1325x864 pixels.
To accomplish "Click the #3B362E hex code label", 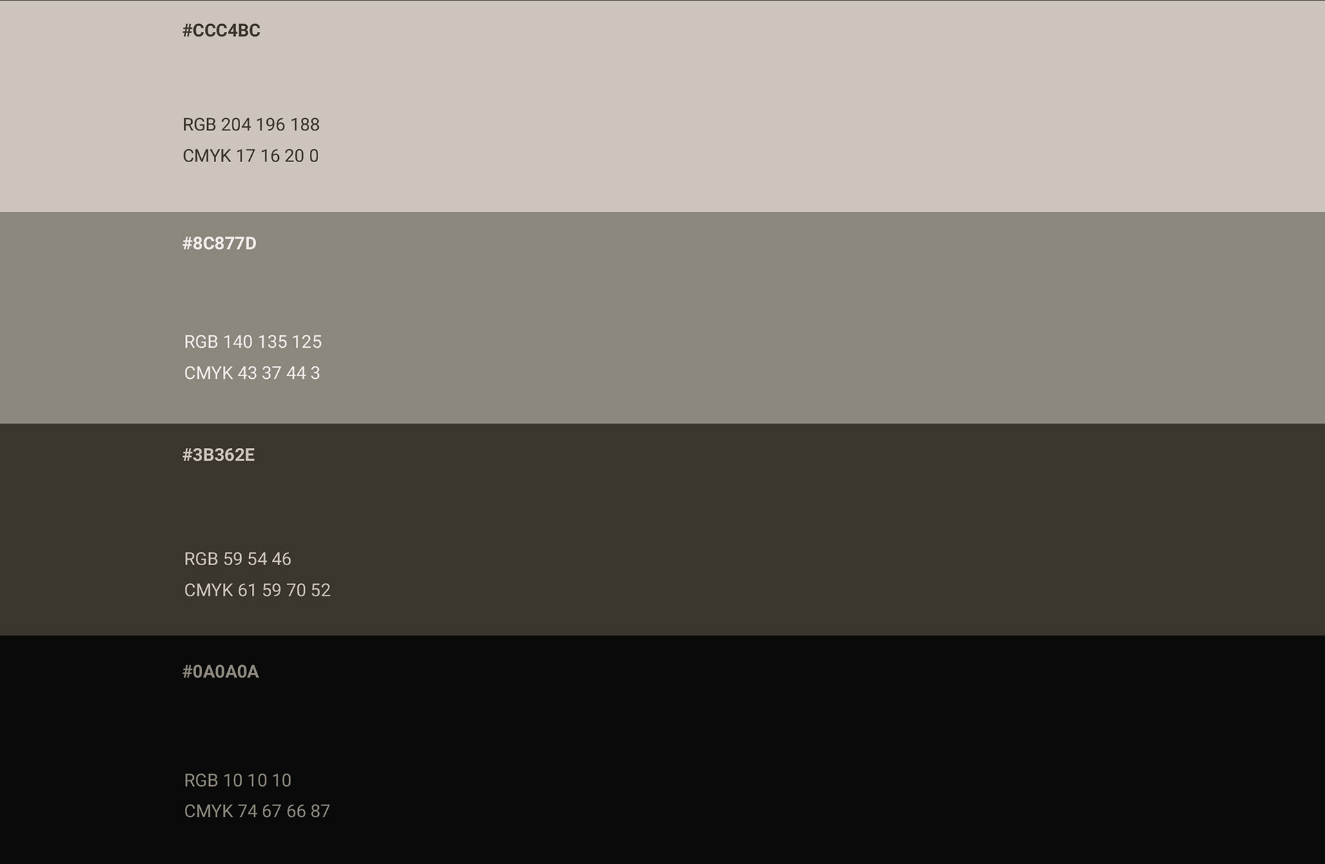I will click(x=218, y=455).
